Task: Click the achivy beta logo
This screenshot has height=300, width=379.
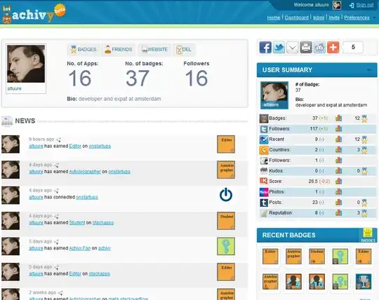Action: tap(34, 14)
